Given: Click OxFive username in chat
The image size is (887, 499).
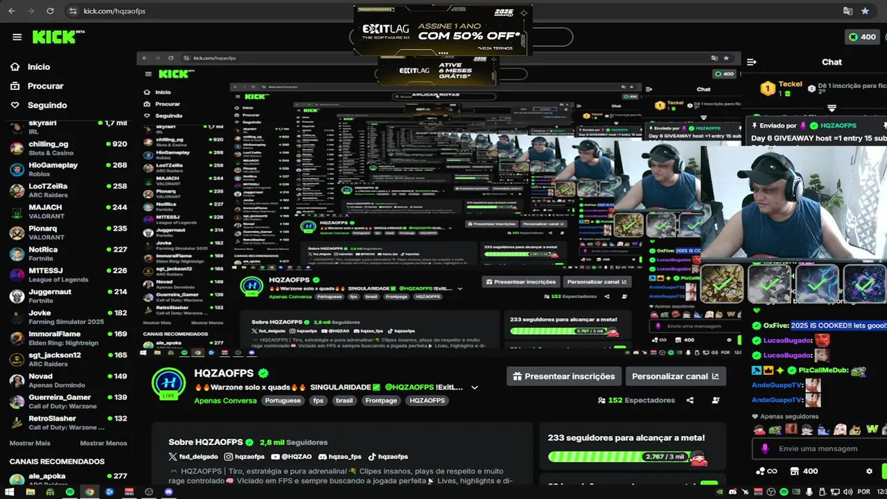Looking at the screenshot, I should pyautogui.click(x=776, y=326).
